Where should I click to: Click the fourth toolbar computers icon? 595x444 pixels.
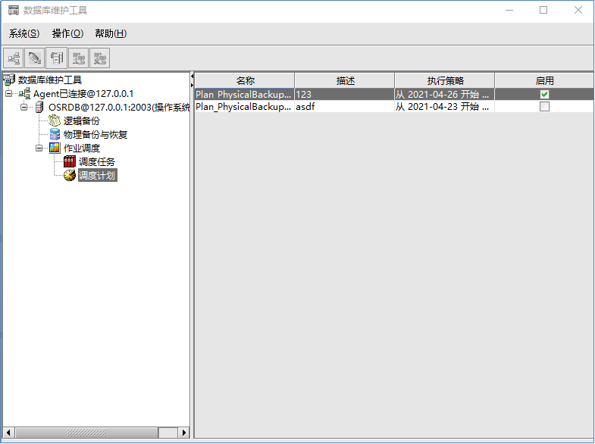pyautogui.click(x=79, y=58)
